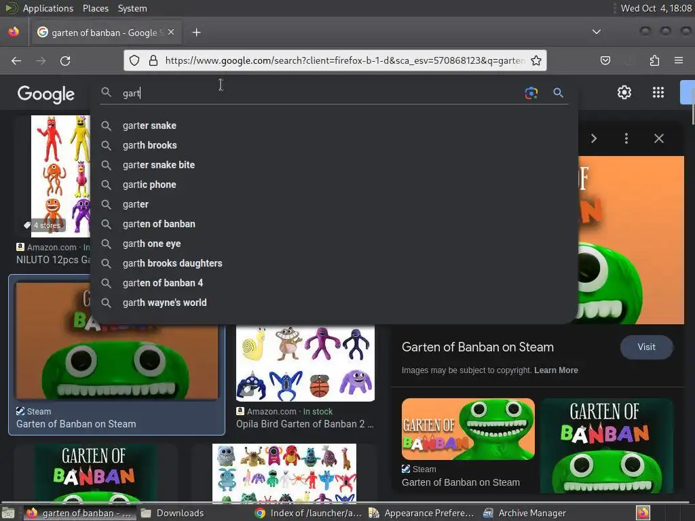Open Google quick settings gear

[624, 92]
